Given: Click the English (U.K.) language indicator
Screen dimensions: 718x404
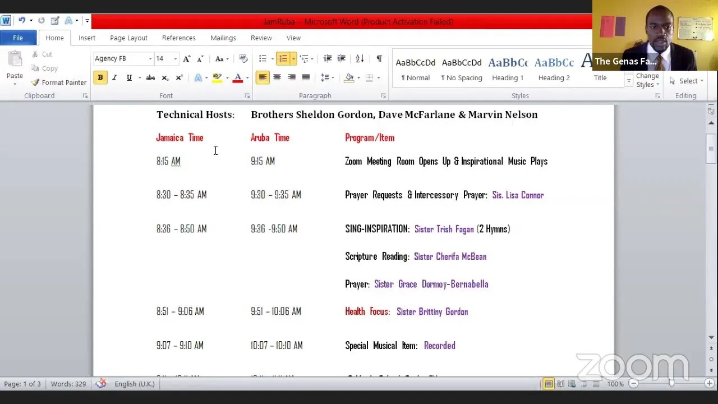Looking at the screenshot, I should click(135, 384).
